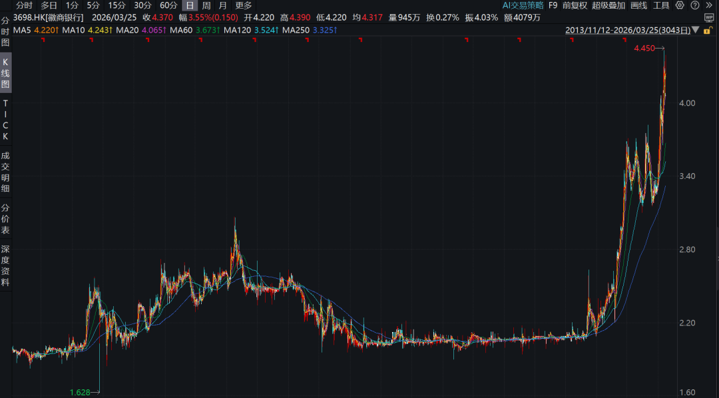The image size is (719, 398).
Task: Select K线图 in left sidebar
Action: (5, 73)
